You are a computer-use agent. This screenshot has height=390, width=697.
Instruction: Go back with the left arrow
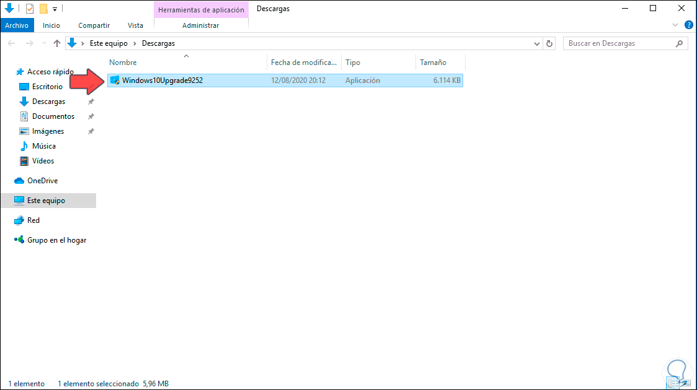(12, 43)
